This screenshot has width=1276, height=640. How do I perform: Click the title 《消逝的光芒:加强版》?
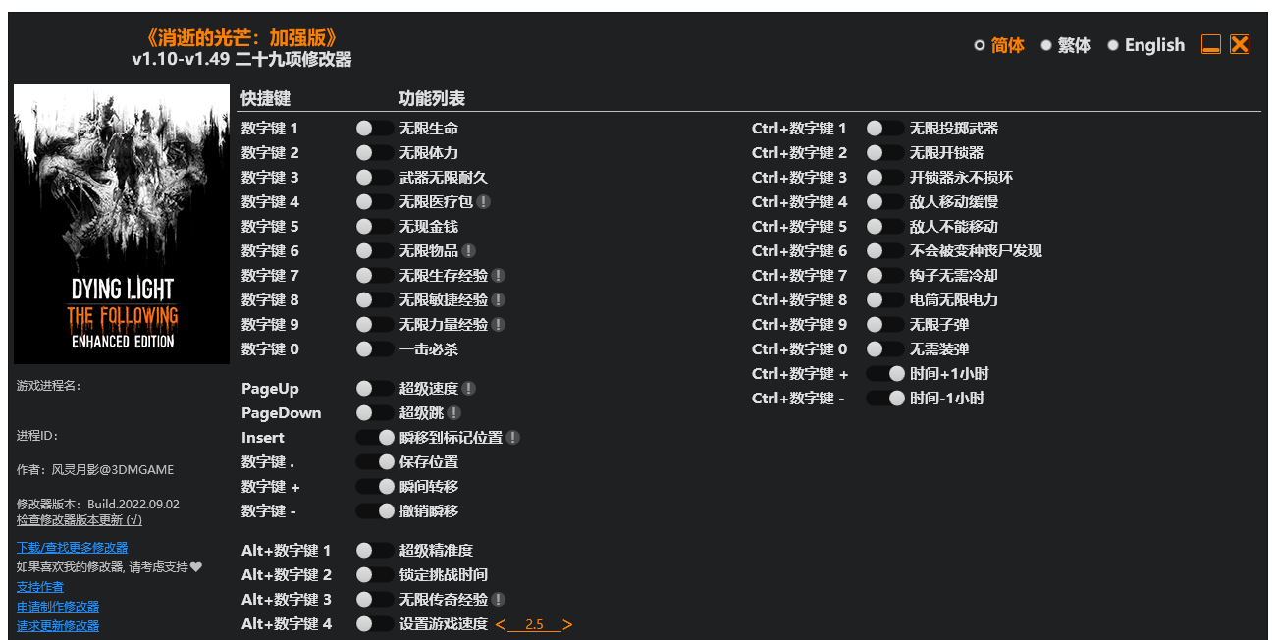(241, 38)
